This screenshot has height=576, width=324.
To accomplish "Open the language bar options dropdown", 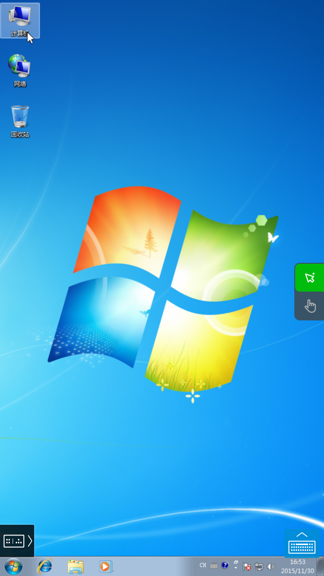I will (235, 568).
